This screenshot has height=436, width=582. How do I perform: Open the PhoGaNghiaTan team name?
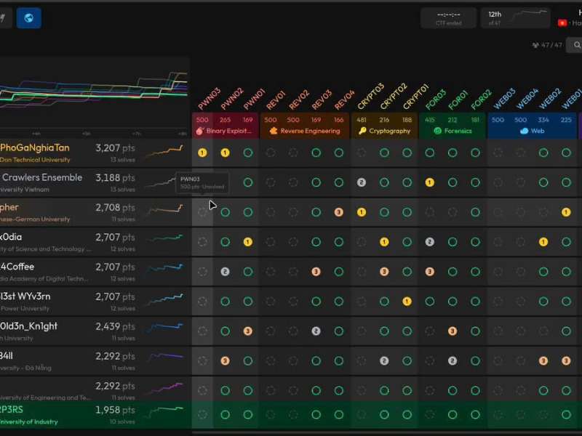(x=35, y=148)
